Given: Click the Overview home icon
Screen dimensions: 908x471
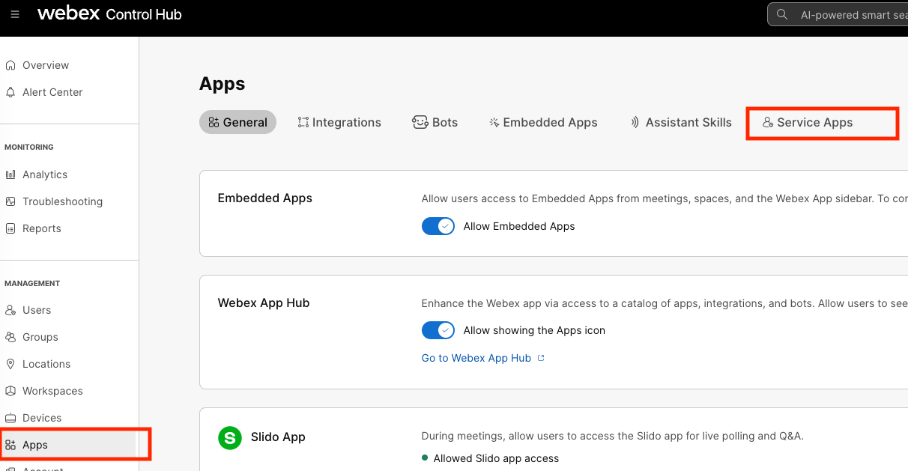Looking at the screenshot, I should 10,65.
